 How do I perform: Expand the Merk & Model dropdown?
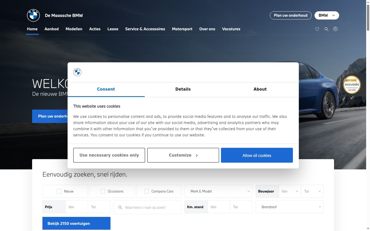(218, 191)
